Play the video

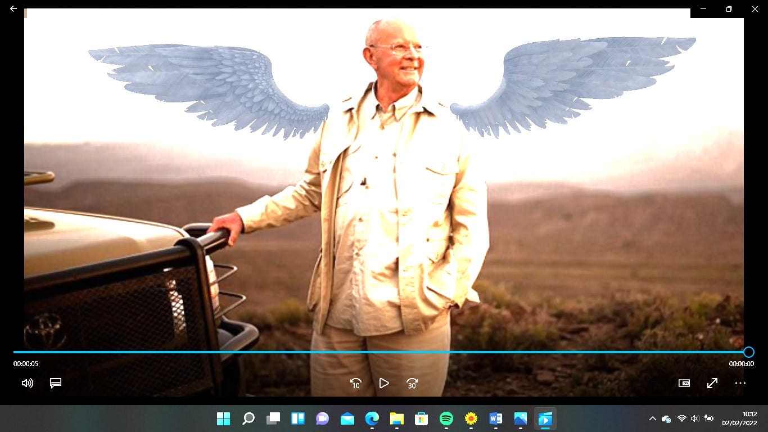(384, 383)
